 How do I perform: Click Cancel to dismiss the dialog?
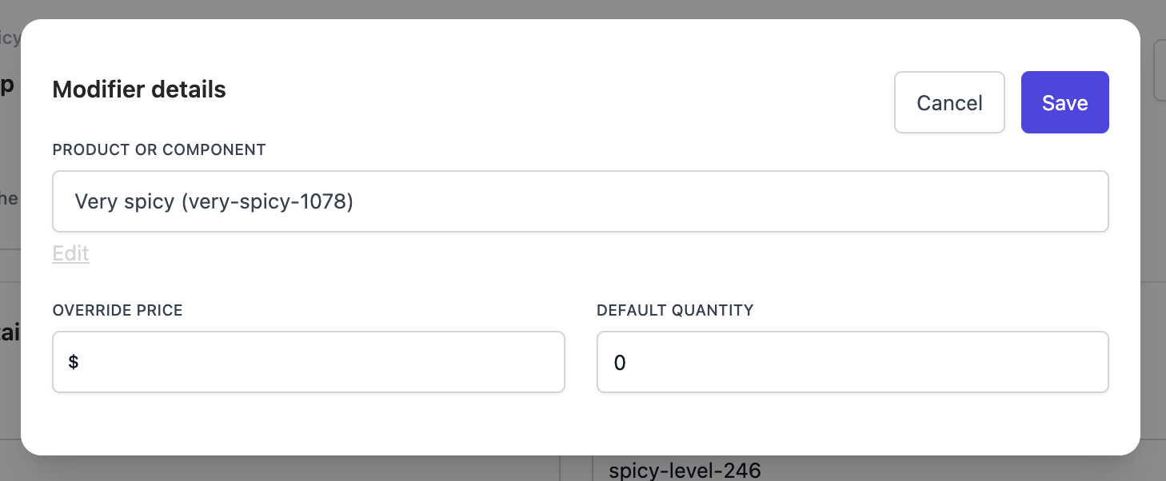(x=949, y=102)
